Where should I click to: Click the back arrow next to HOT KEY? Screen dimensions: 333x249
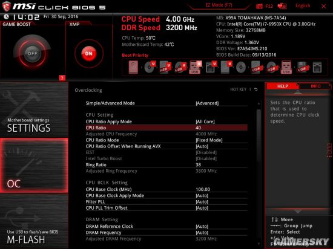pyautogui.click(x=256, y=89)
